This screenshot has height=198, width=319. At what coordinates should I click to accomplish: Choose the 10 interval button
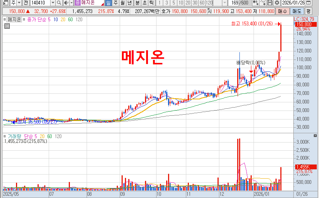pos(181,3)
